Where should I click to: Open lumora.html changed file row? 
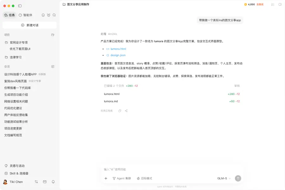tap(172, 94)
